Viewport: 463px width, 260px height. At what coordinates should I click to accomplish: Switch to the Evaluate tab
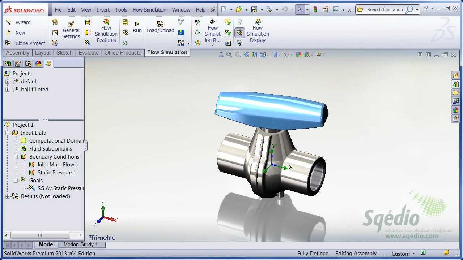89,53
